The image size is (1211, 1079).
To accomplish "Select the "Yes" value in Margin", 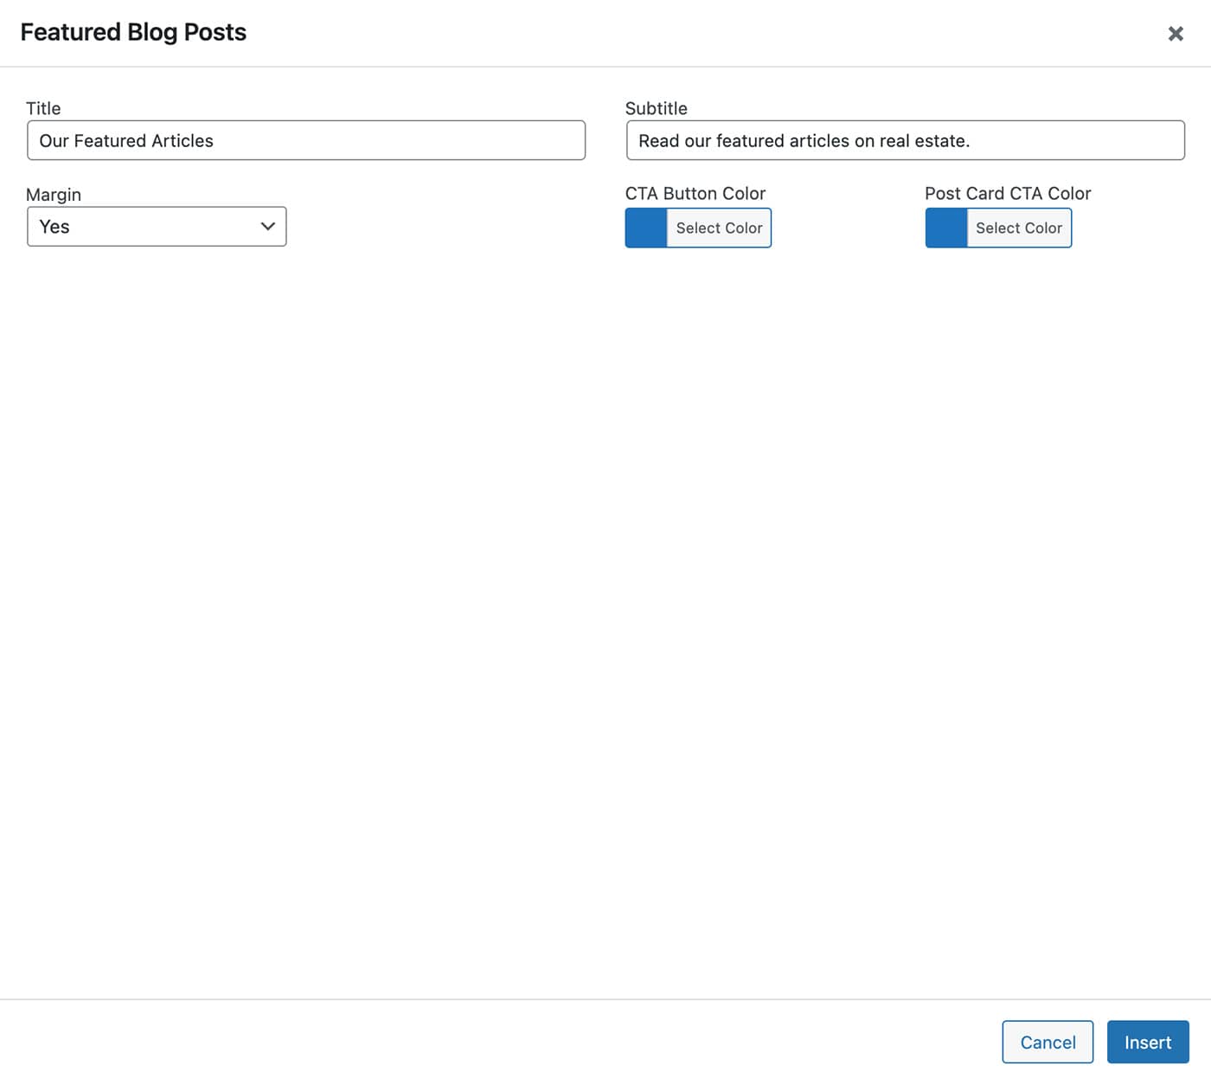I will (54, 227).
